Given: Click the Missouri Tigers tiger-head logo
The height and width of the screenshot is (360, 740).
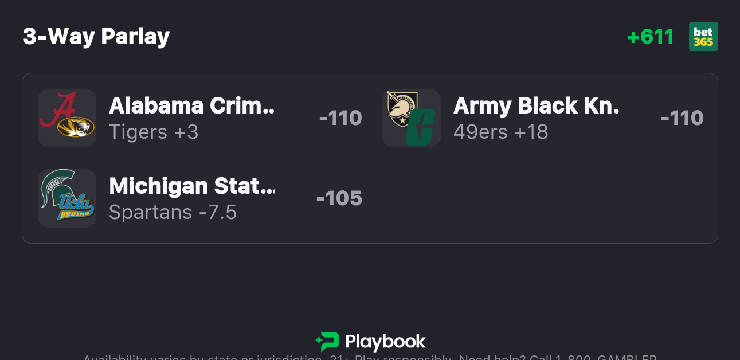Looking at the screenshot, I should pos(76,127).
